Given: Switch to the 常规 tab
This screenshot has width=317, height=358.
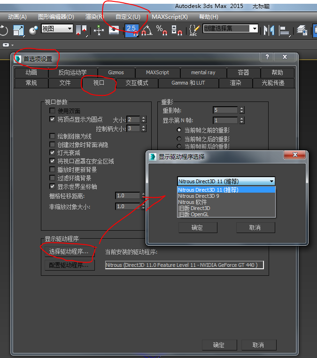Looking at the screenshot, I should [31, 83].
